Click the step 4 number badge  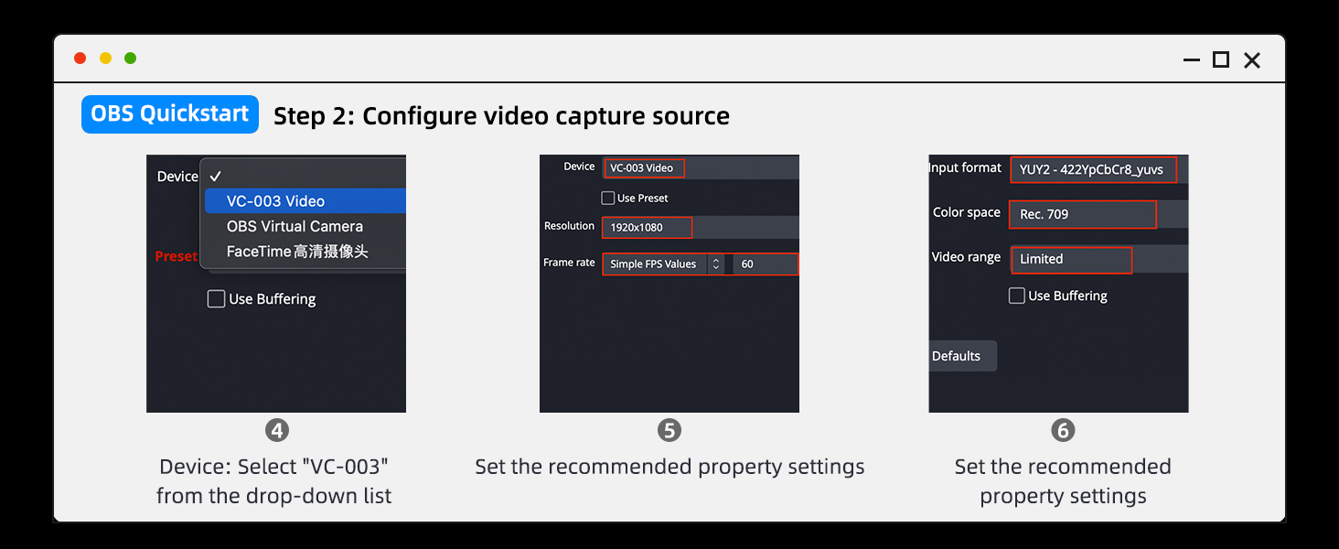[x=277, y=430]
